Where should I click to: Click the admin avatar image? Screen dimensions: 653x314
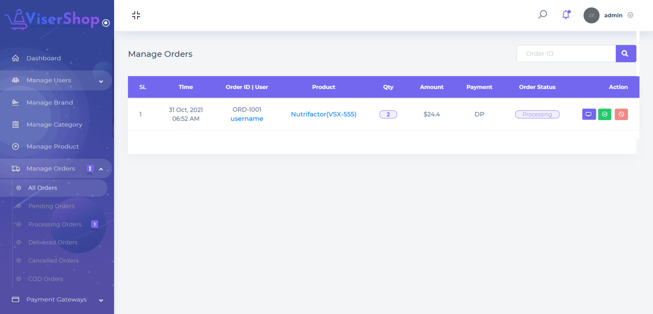(x=591, y=15)
